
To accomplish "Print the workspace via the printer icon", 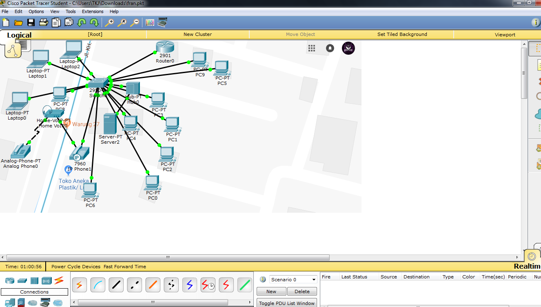I will 44,22.
